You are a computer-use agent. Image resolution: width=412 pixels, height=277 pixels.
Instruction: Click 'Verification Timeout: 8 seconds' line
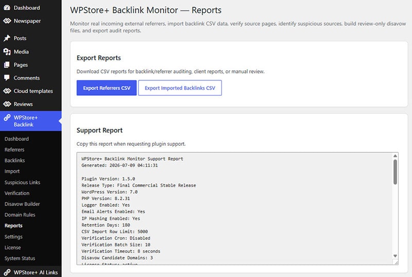pos(121,251)
